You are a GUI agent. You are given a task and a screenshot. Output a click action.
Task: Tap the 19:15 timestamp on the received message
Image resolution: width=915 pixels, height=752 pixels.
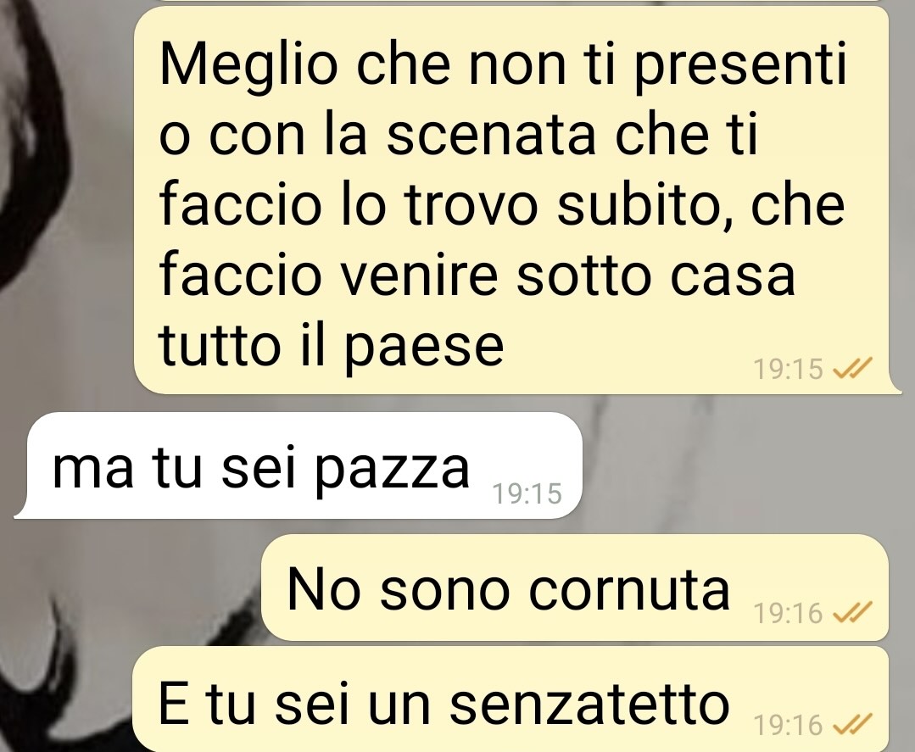tap(527, 493)
